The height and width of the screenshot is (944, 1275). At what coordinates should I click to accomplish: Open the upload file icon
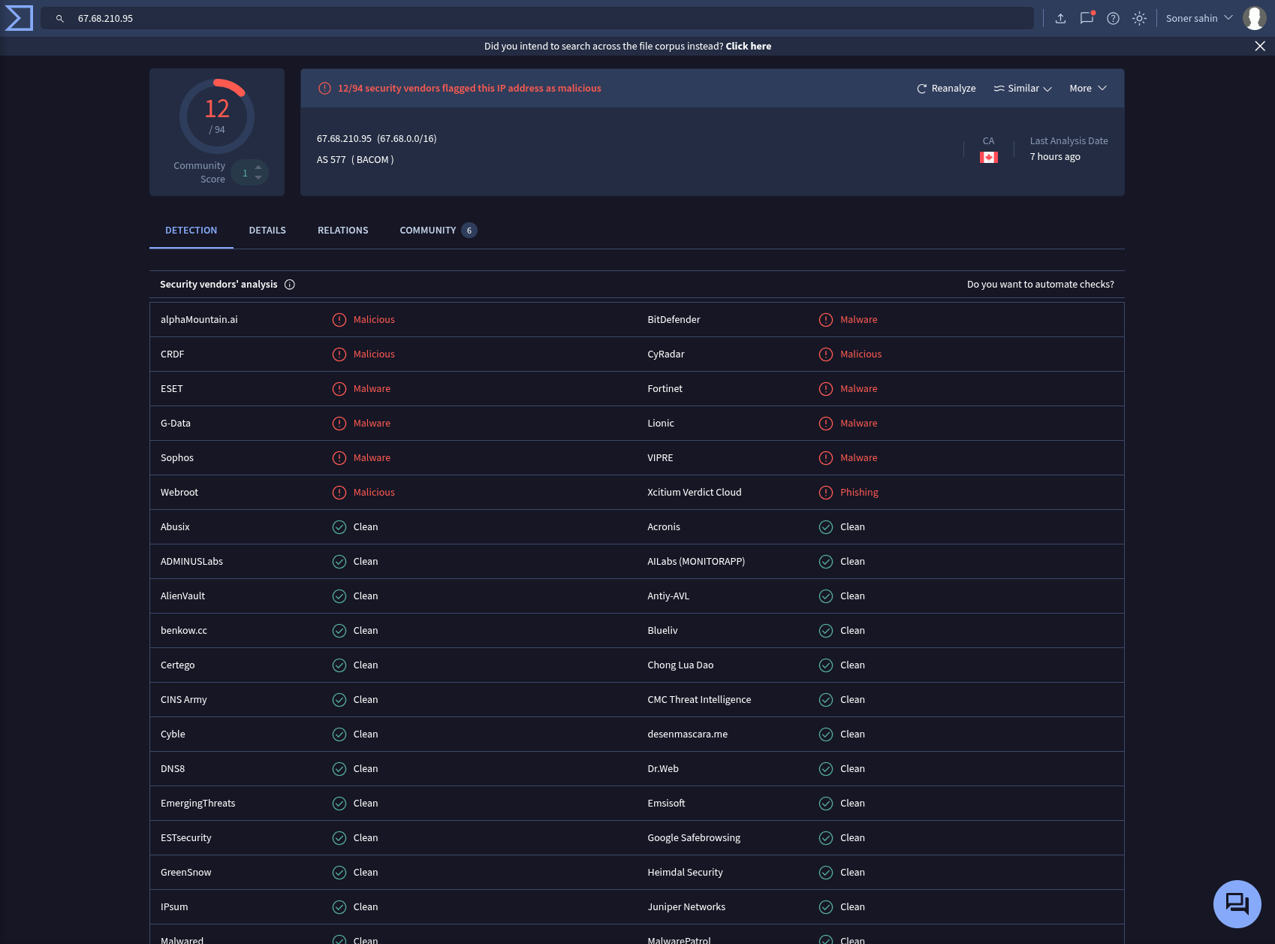coord(1060,19)
